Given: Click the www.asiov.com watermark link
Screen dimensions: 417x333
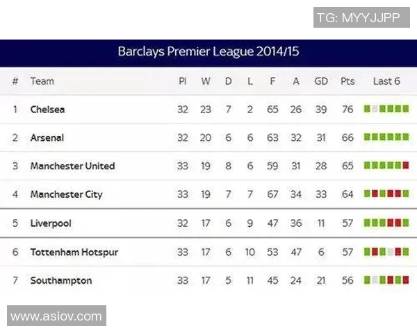Looking at the screenshot, I should pos(56,316).
